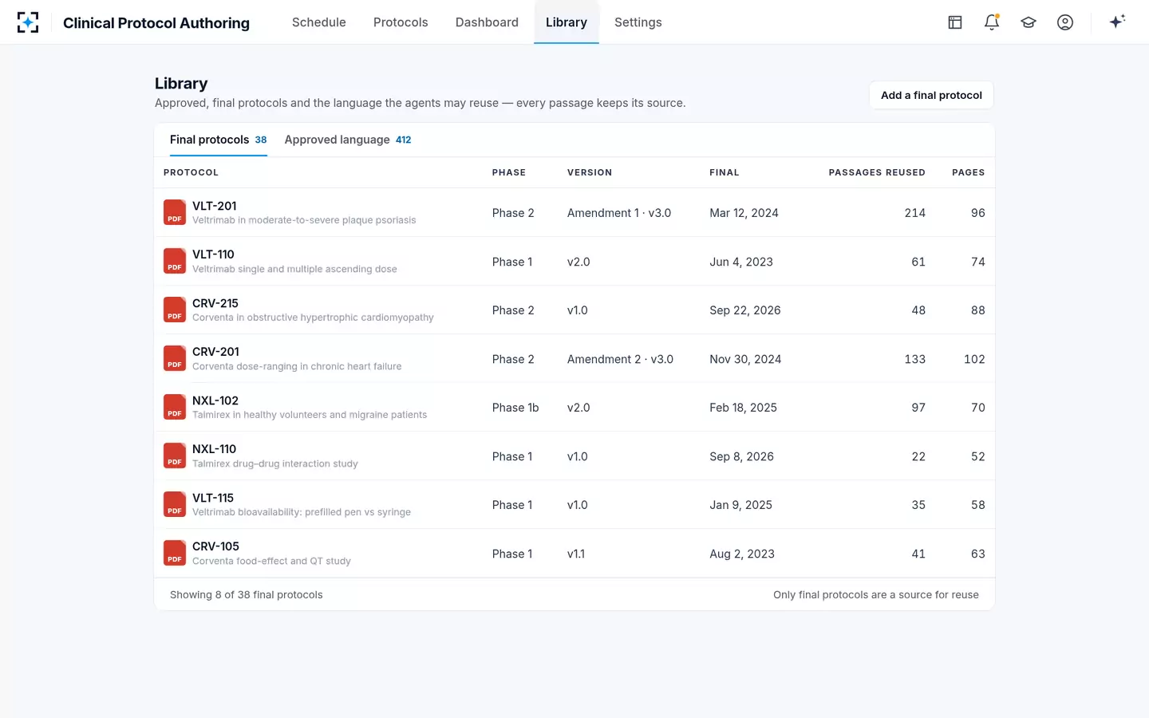Click "Showing 8 of 38 final protocols" text
This screenshot has height=718, width=1149.
247,594
